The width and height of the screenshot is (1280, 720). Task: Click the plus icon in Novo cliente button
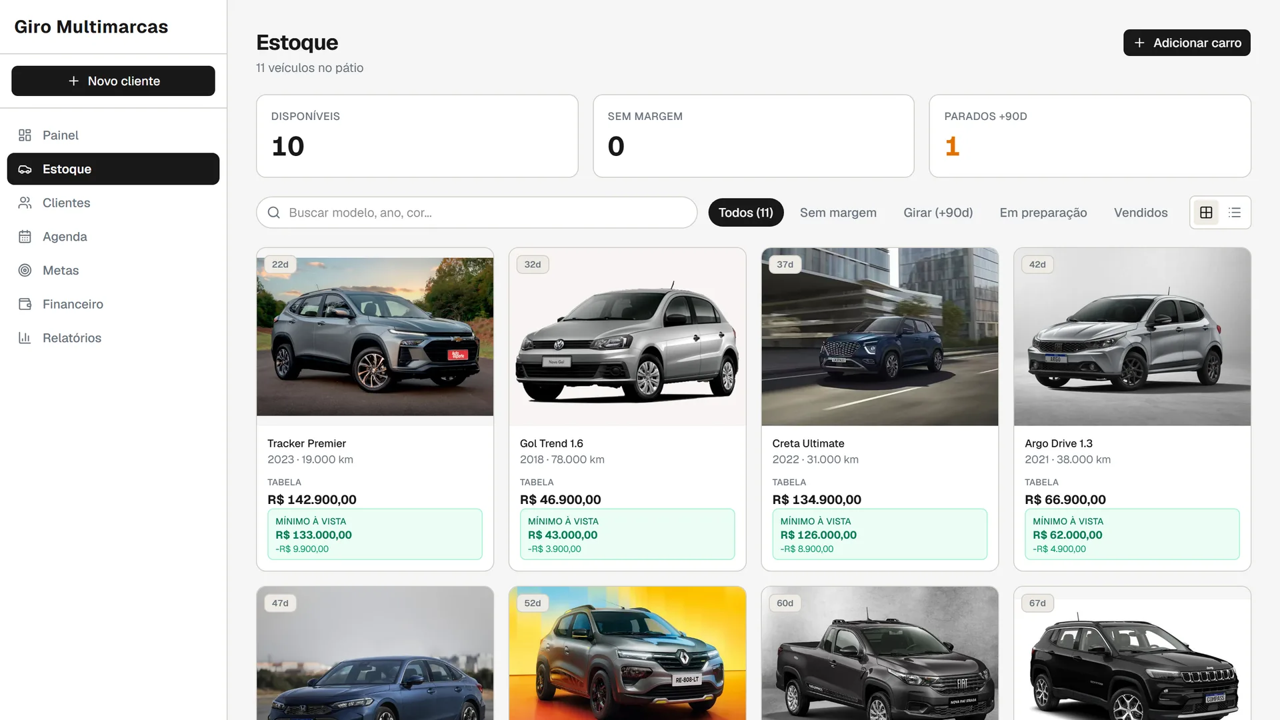click(x=73, y=81)
